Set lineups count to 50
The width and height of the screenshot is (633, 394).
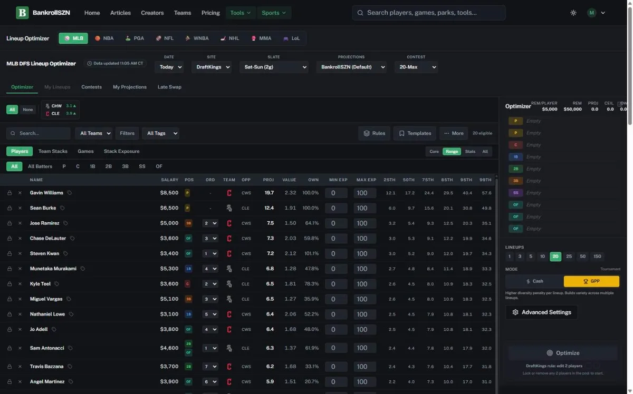point(582,257)
